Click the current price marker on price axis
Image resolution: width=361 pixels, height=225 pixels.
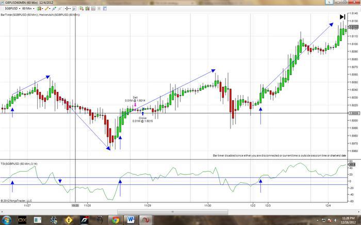[354, 27]
